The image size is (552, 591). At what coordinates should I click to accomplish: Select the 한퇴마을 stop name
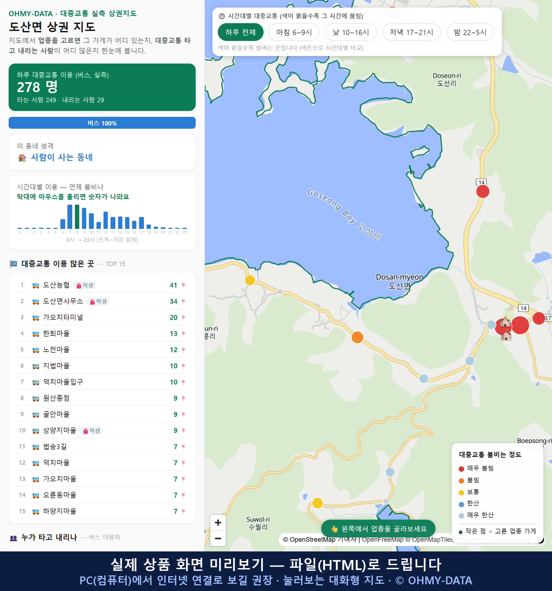tap(56, 334)
